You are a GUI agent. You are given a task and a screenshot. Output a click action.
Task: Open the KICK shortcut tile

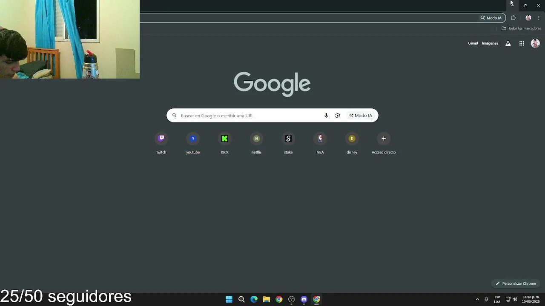click(225, 144)
